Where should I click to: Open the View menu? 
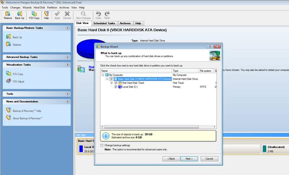[74, 7]
